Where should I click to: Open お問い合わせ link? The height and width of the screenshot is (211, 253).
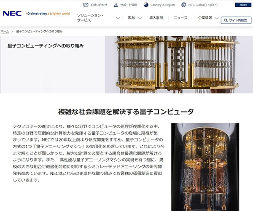click(99, 5)
